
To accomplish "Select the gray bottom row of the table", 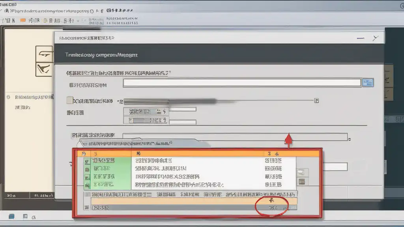I will [x=194, y=207].
